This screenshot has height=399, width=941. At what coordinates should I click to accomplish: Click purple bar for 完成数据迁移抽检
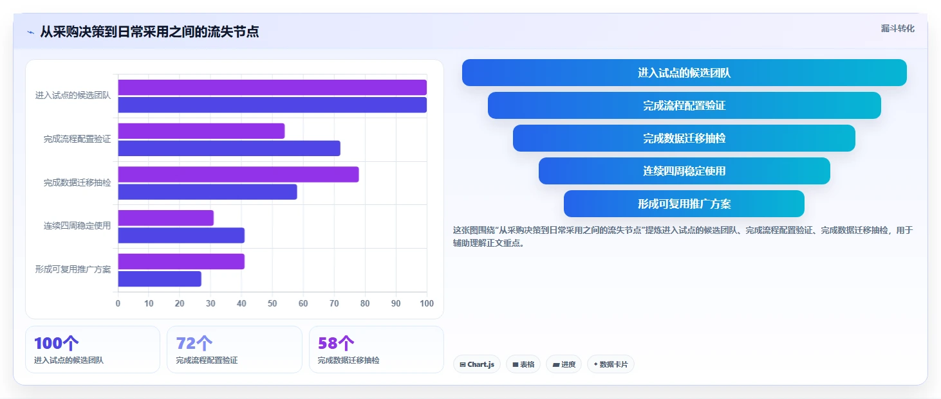238,174
